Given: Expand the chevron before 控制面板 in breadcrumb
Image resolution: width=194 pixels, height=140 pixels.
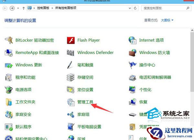Looking at the screenshot, I should [x=34, y=8].
